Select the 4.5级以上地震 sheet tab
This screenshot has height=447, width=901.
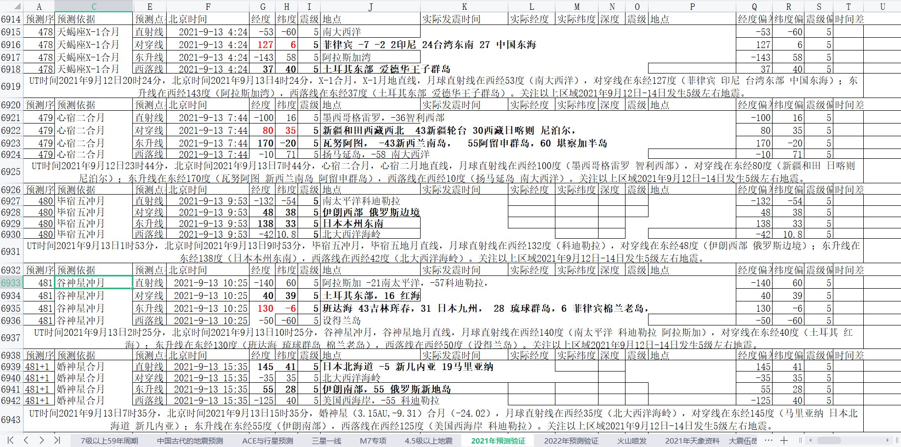428,441
